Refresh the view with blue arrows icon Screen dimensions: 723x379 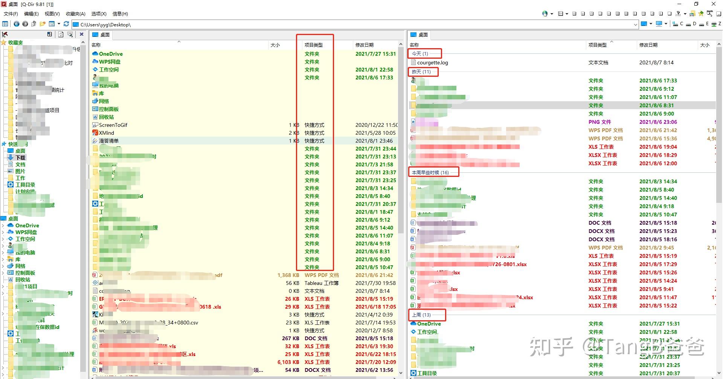point(66,24)
